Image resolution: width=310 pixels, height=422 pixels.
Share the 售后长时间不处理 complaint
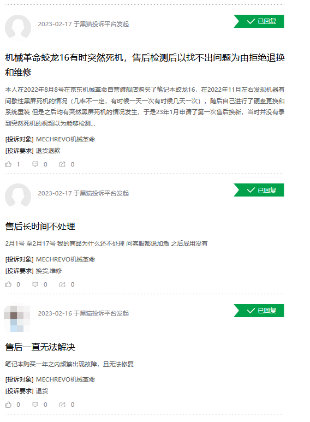[x=62, y=284]
